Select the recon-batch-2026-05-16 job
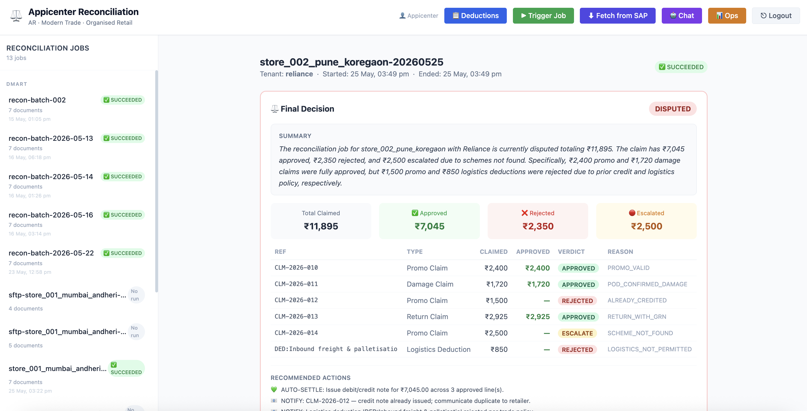The height and width of the screenshot is (411, 807). tap(77, 223)
